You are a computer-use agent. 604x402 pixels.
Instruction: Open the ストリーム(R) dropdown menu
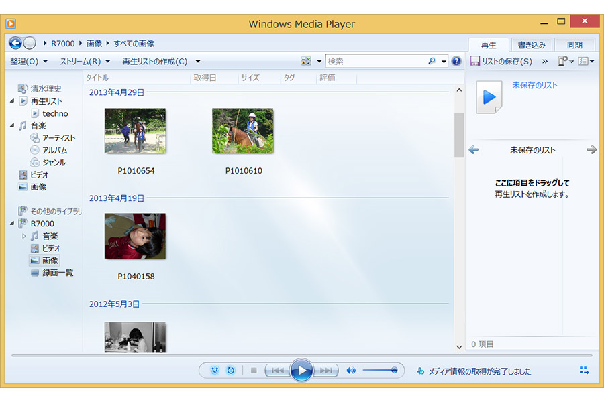(x=85, y=61)
